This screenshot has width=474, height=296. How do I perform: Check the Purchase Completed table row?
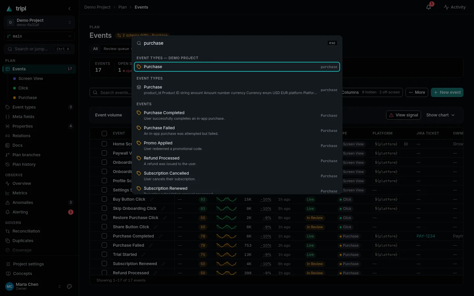(104, 236)
